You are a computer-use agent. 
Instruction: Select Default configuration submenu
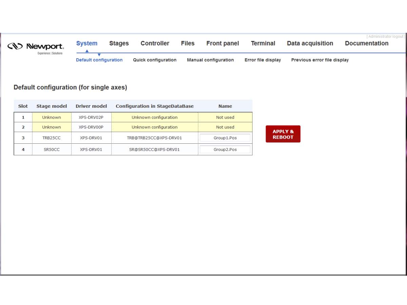[x=99, y=60]
